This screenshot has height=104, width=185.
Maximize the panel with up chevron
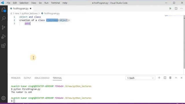[176, 78]
